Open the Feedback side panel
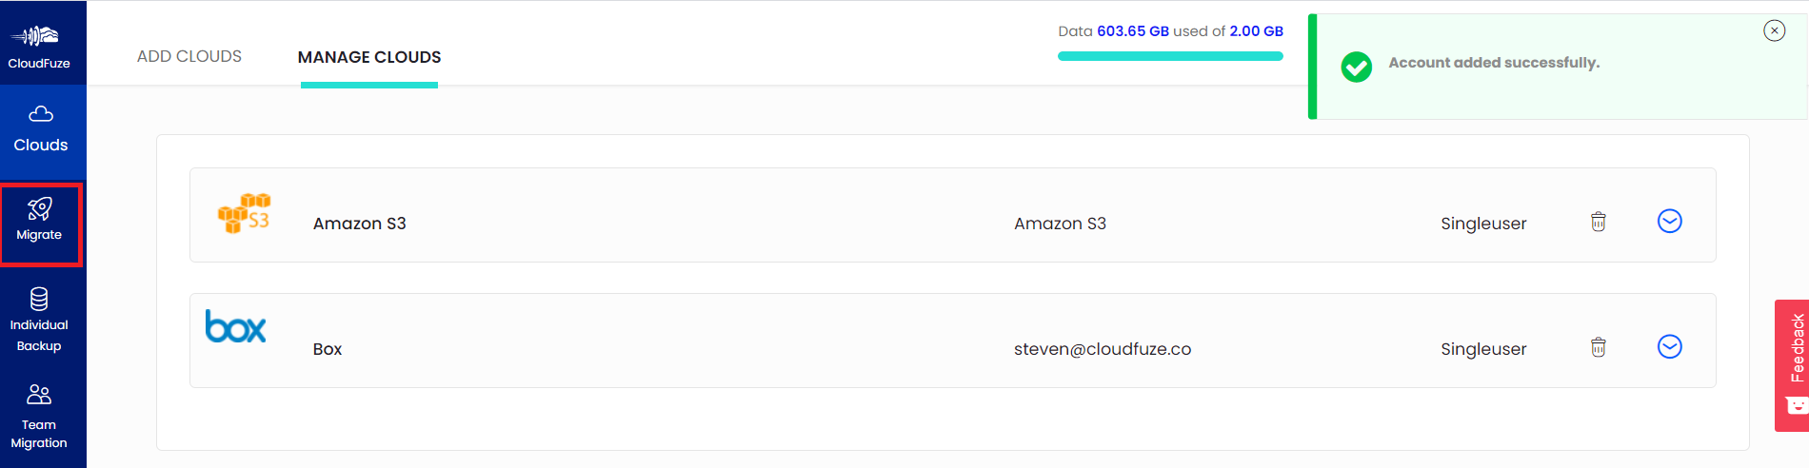The image size is (1809, 468). pyautogui.click(x=1792, y=365)
